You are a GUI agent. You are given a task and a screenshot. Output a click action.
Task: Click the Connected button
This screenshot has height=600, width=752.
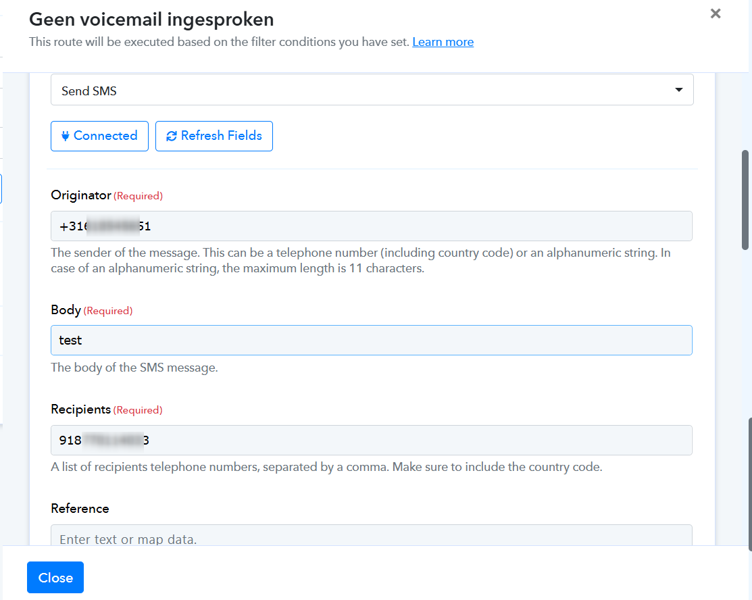coord(99,136)
